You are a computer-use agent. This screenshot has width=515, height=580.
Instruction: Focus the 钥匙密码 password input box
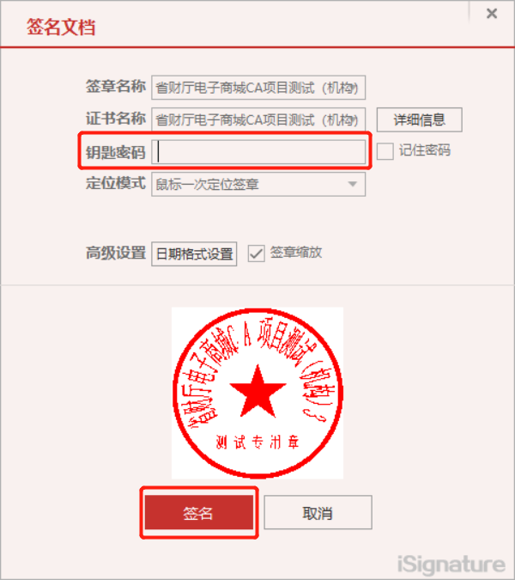point(258,152)
